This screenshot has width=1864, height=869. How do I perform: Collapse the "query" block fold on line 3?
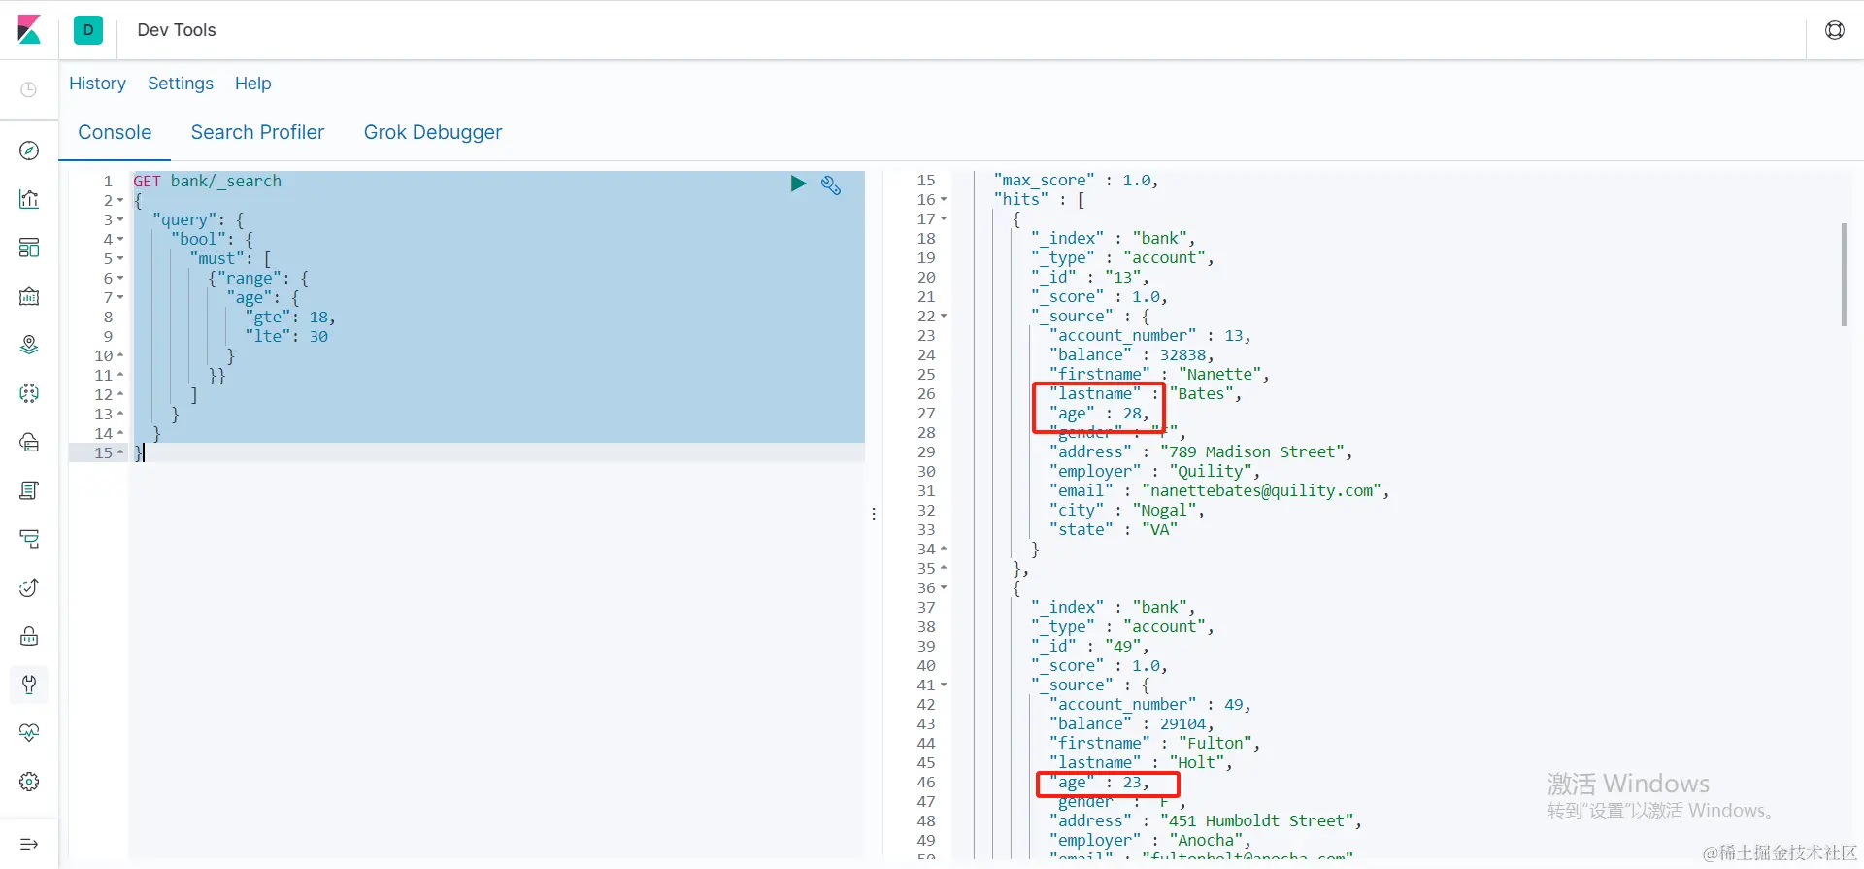coord(120,220)
